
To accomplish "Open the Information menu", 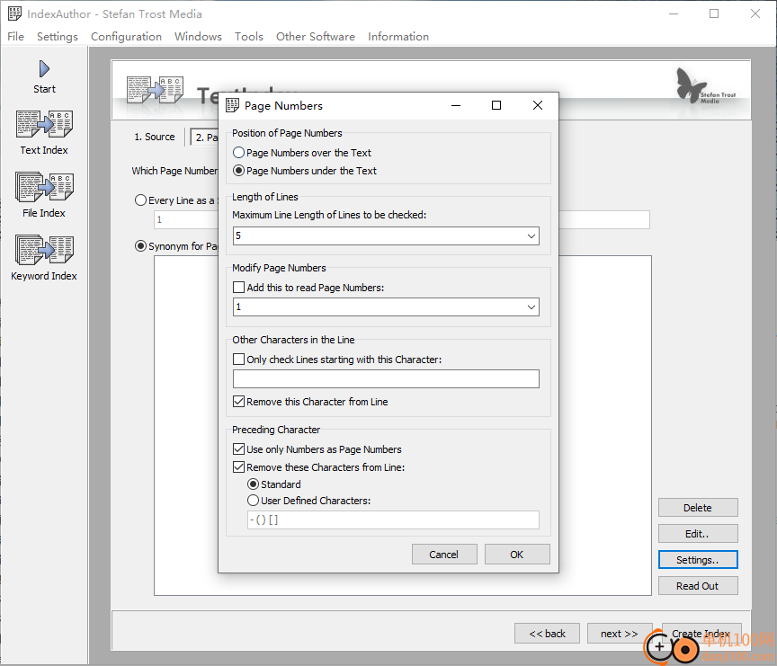I will tap(398, 37).
